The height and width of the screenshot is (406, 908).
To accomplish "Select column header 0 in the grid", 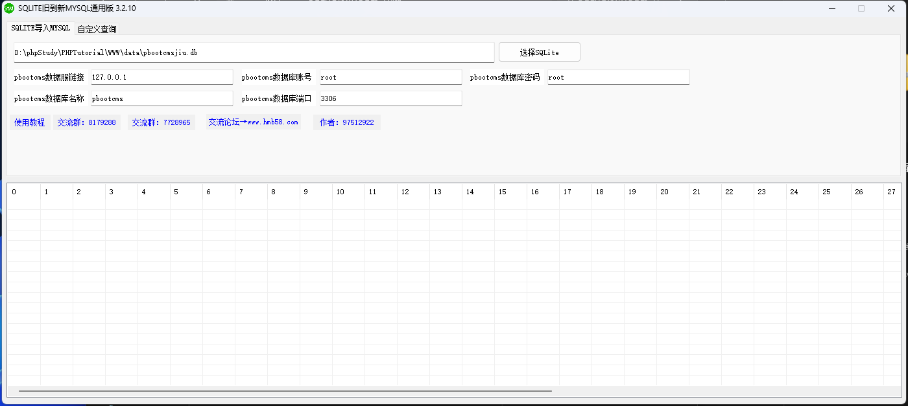I will tap(23, 192).
